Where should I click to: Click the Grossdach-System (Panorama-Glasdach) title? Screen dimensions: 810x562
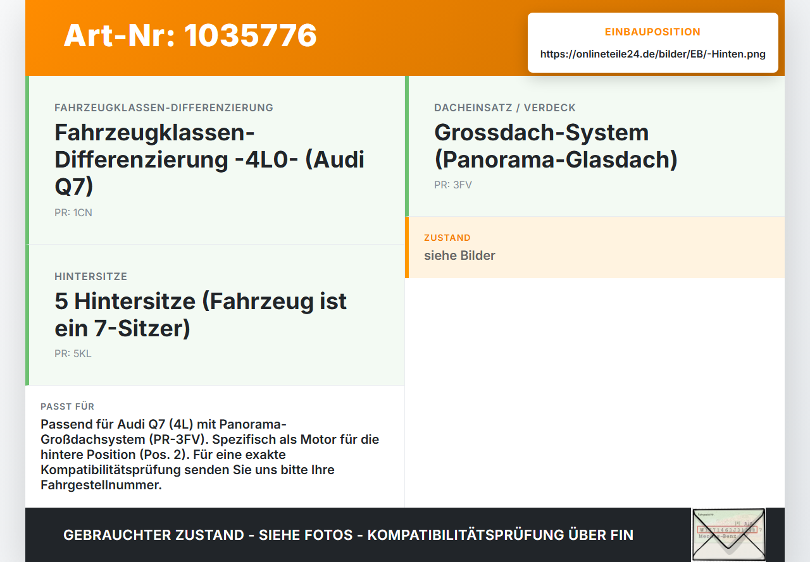click(556, 146)
